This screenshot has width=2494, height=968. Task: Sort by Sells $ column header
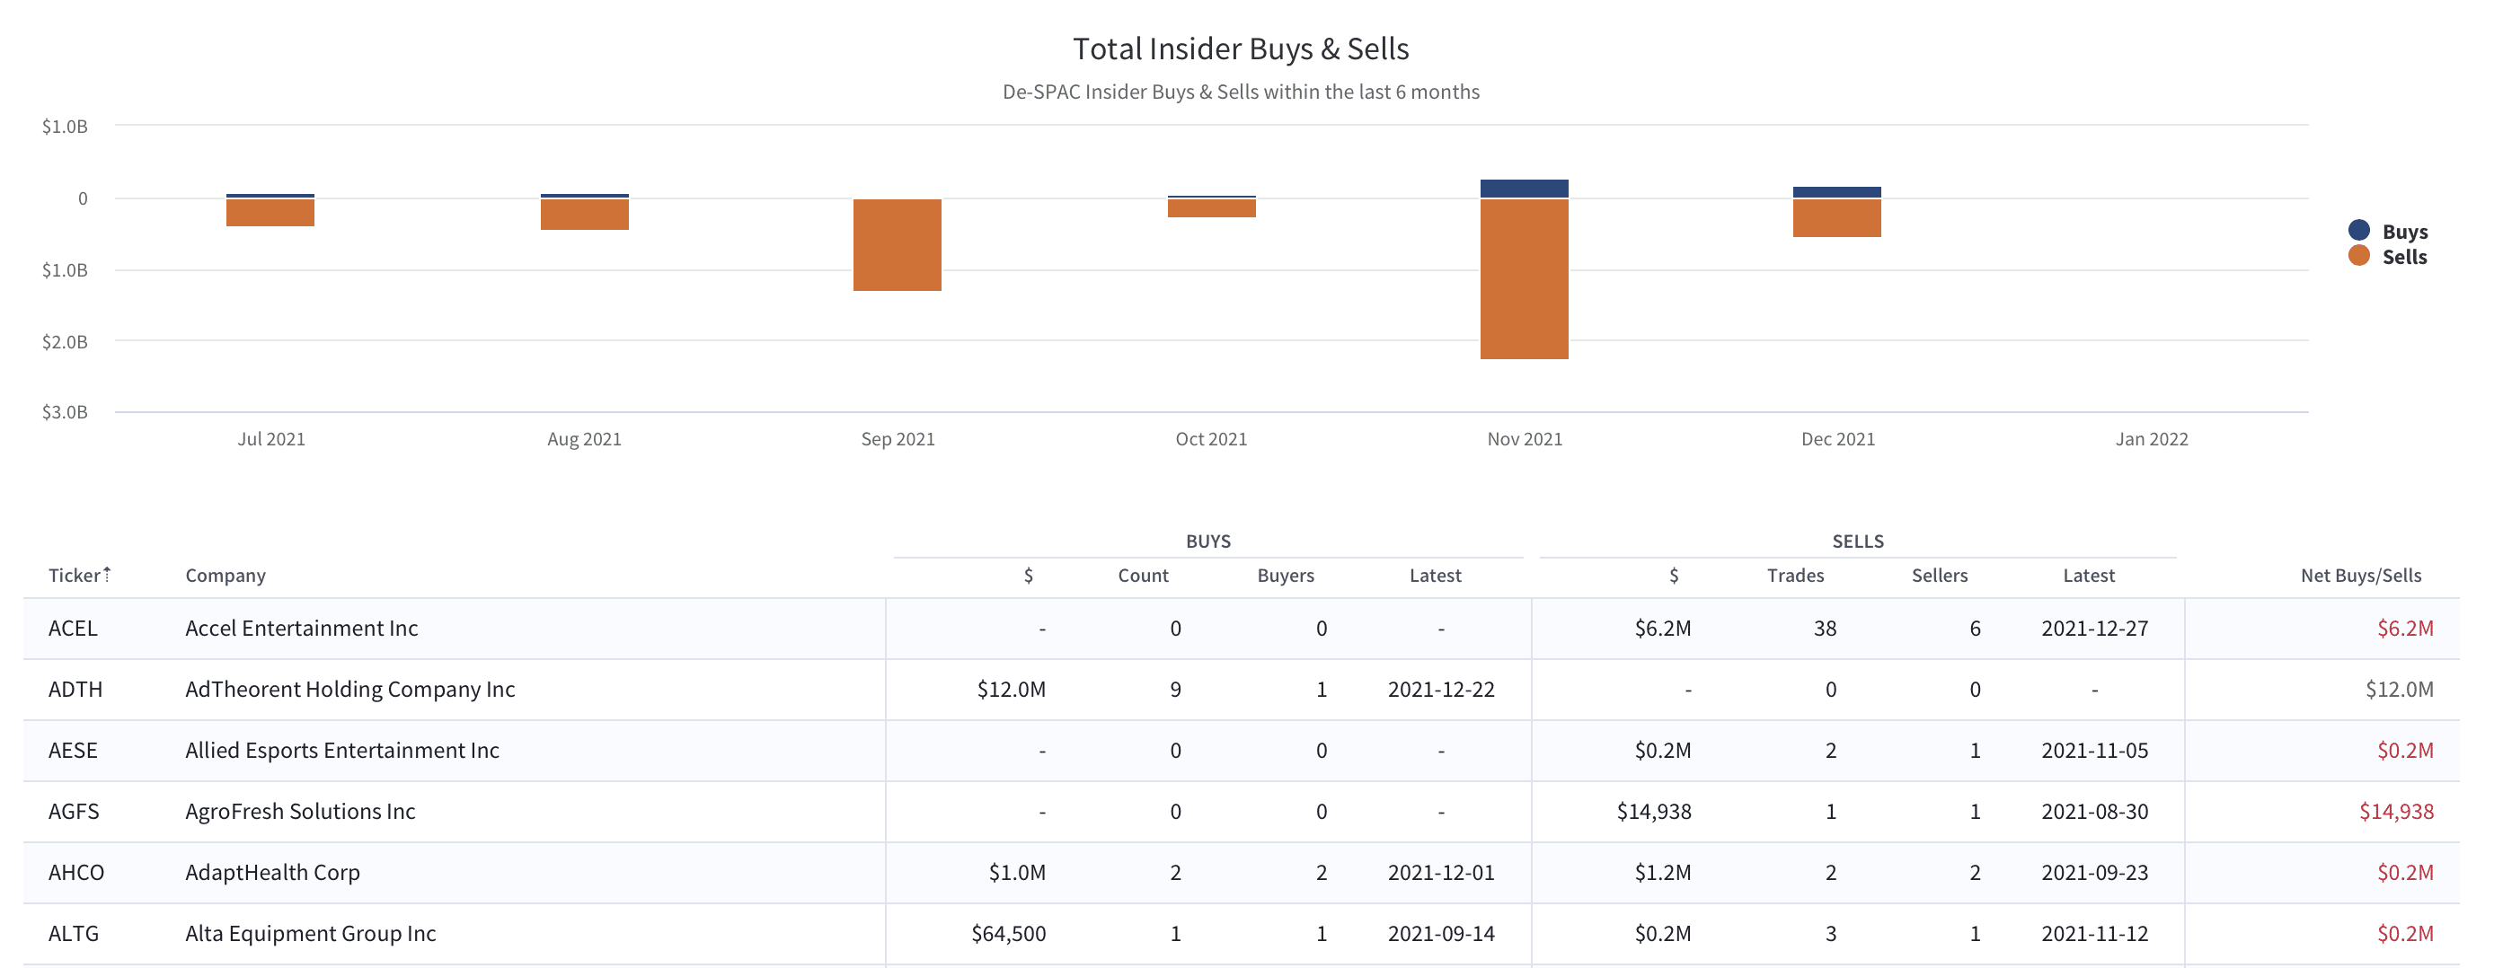click(1674, 575)
